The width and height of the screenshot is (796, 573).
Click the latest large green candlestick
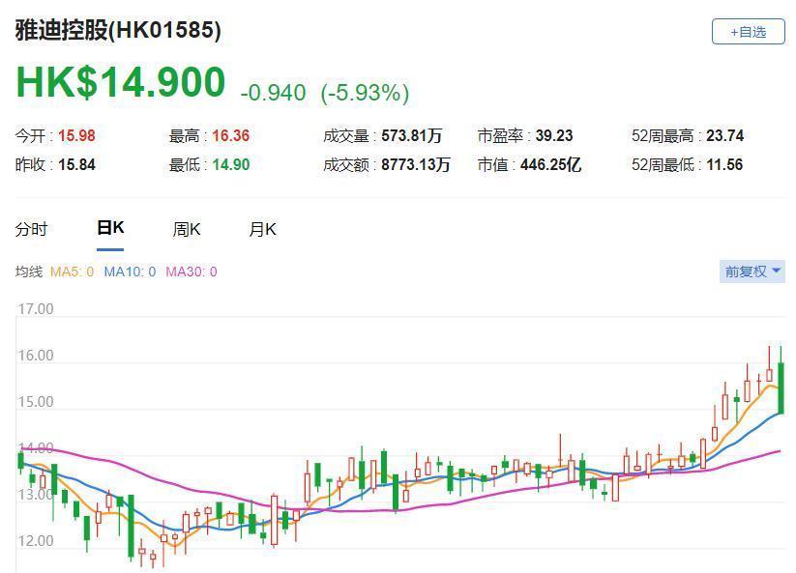(x=781, y=387)
